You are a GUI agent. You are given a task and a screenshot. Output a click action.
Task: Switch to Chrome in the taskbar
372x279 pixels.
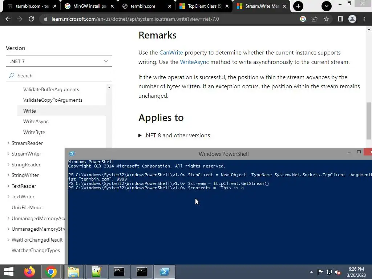pos(50,272)
